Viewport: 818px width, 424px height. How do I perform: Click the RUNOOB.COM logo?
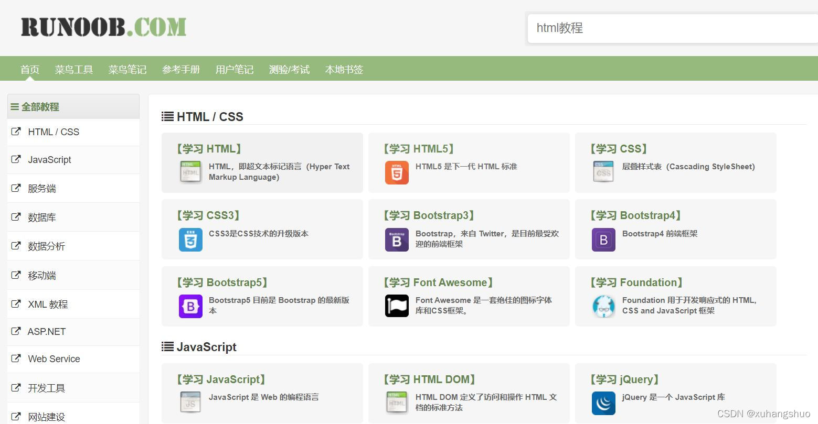click(103, 27)
